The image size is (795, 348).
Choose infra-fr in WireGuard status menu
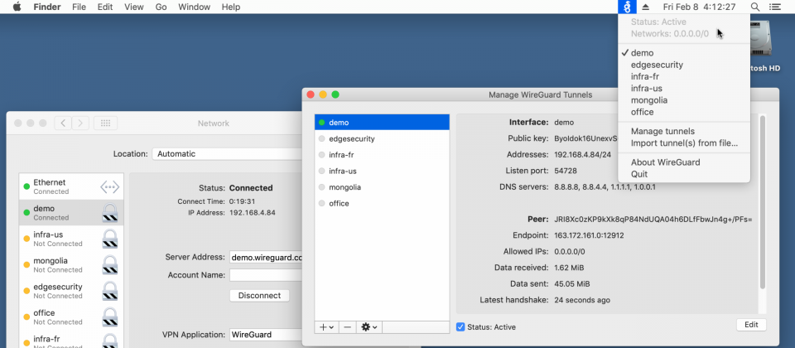coord(683,76)
